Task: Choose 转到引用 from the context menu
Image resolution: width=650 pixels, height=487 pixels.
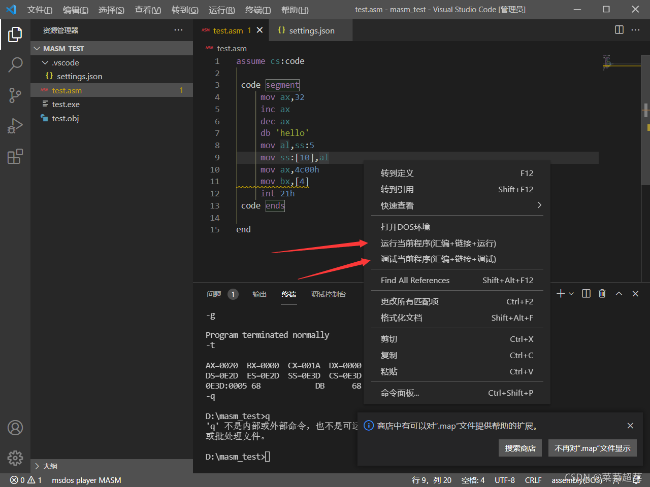Action: [457, 189]
